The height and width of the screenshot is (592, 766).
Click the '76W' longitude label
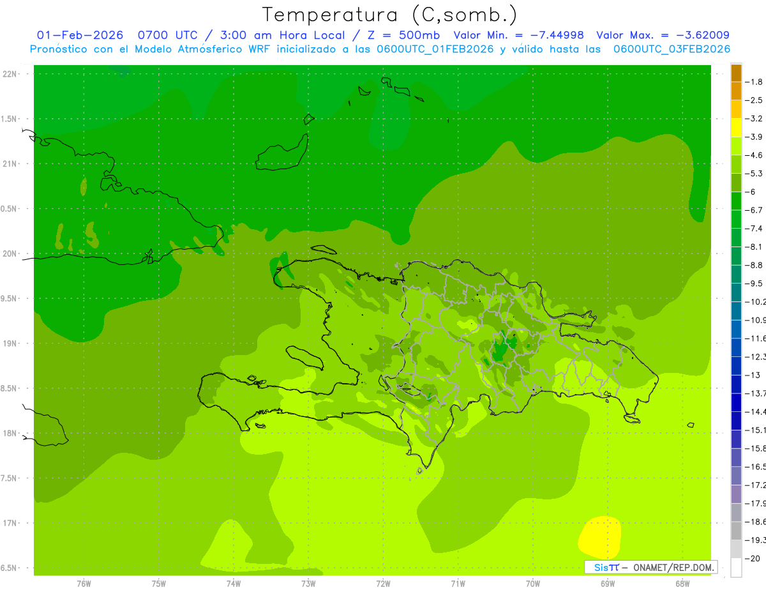[x=84, y=583]
